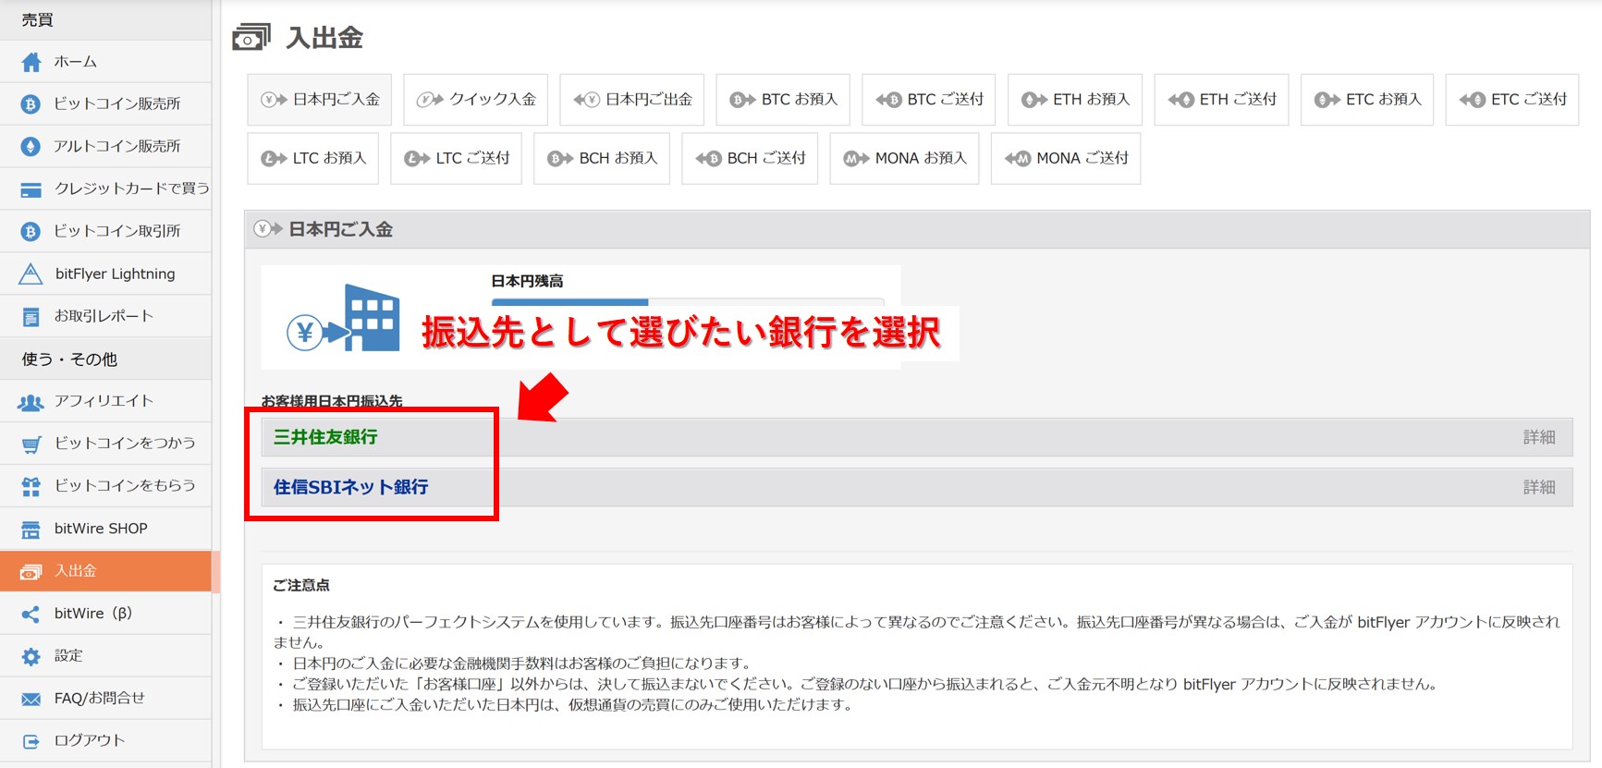Image resolution: width=1602 pixels, height=768 pixels.
Task: Click the coin icon in LTC お預入 tab
Action: 274,159
